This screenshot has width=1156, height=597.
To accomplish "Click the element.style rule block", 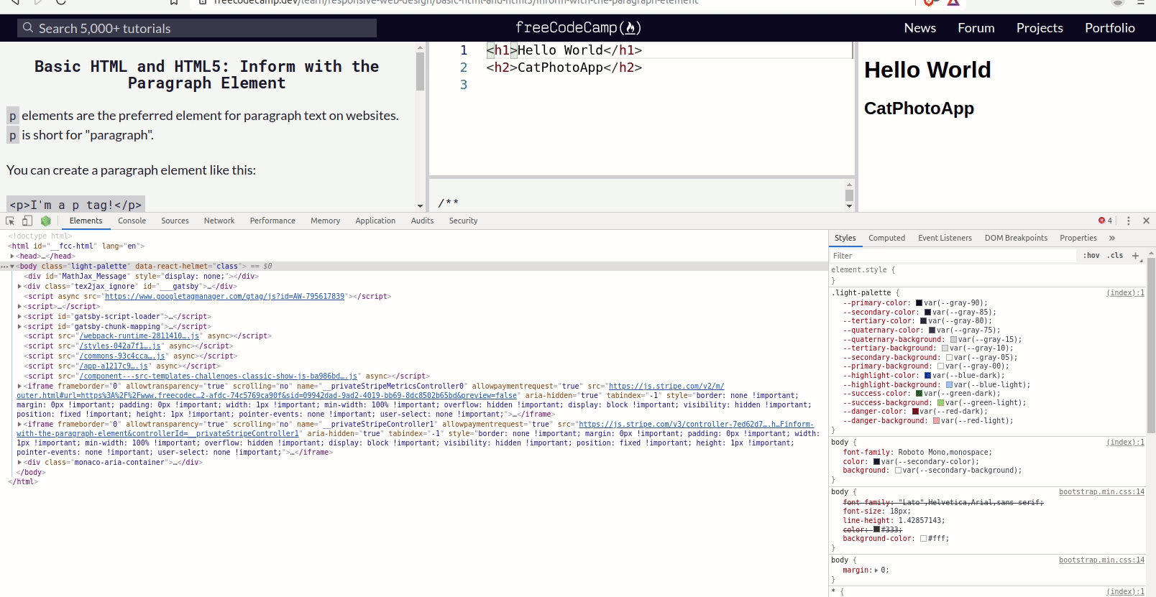I will [988, 275].
